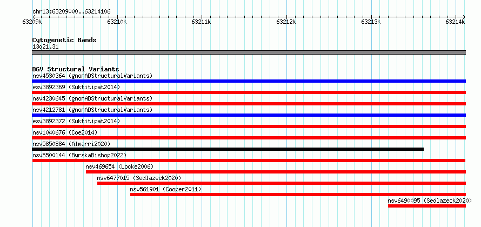Open the nsv4212781 (gnomADStructuralVariants) label
481x227 pixels.
coord(92,110)
